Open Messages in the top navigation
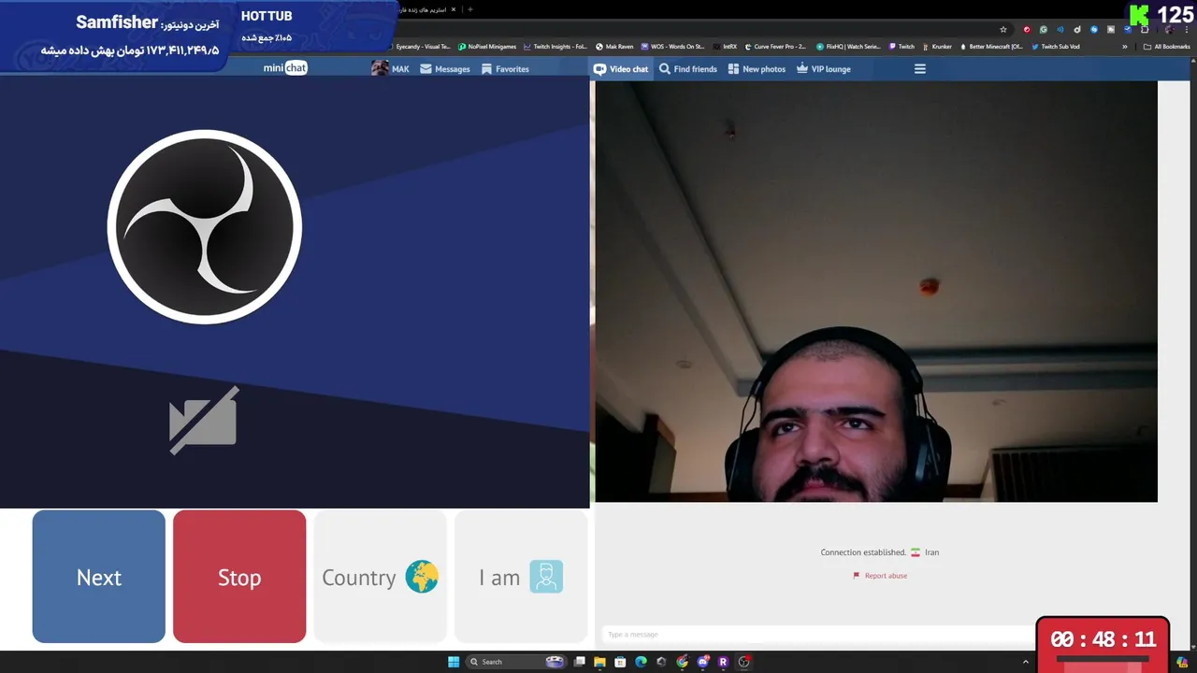The height and width of the screenshot is (673, 1197). pyautogui.click(x=445, y=68)
